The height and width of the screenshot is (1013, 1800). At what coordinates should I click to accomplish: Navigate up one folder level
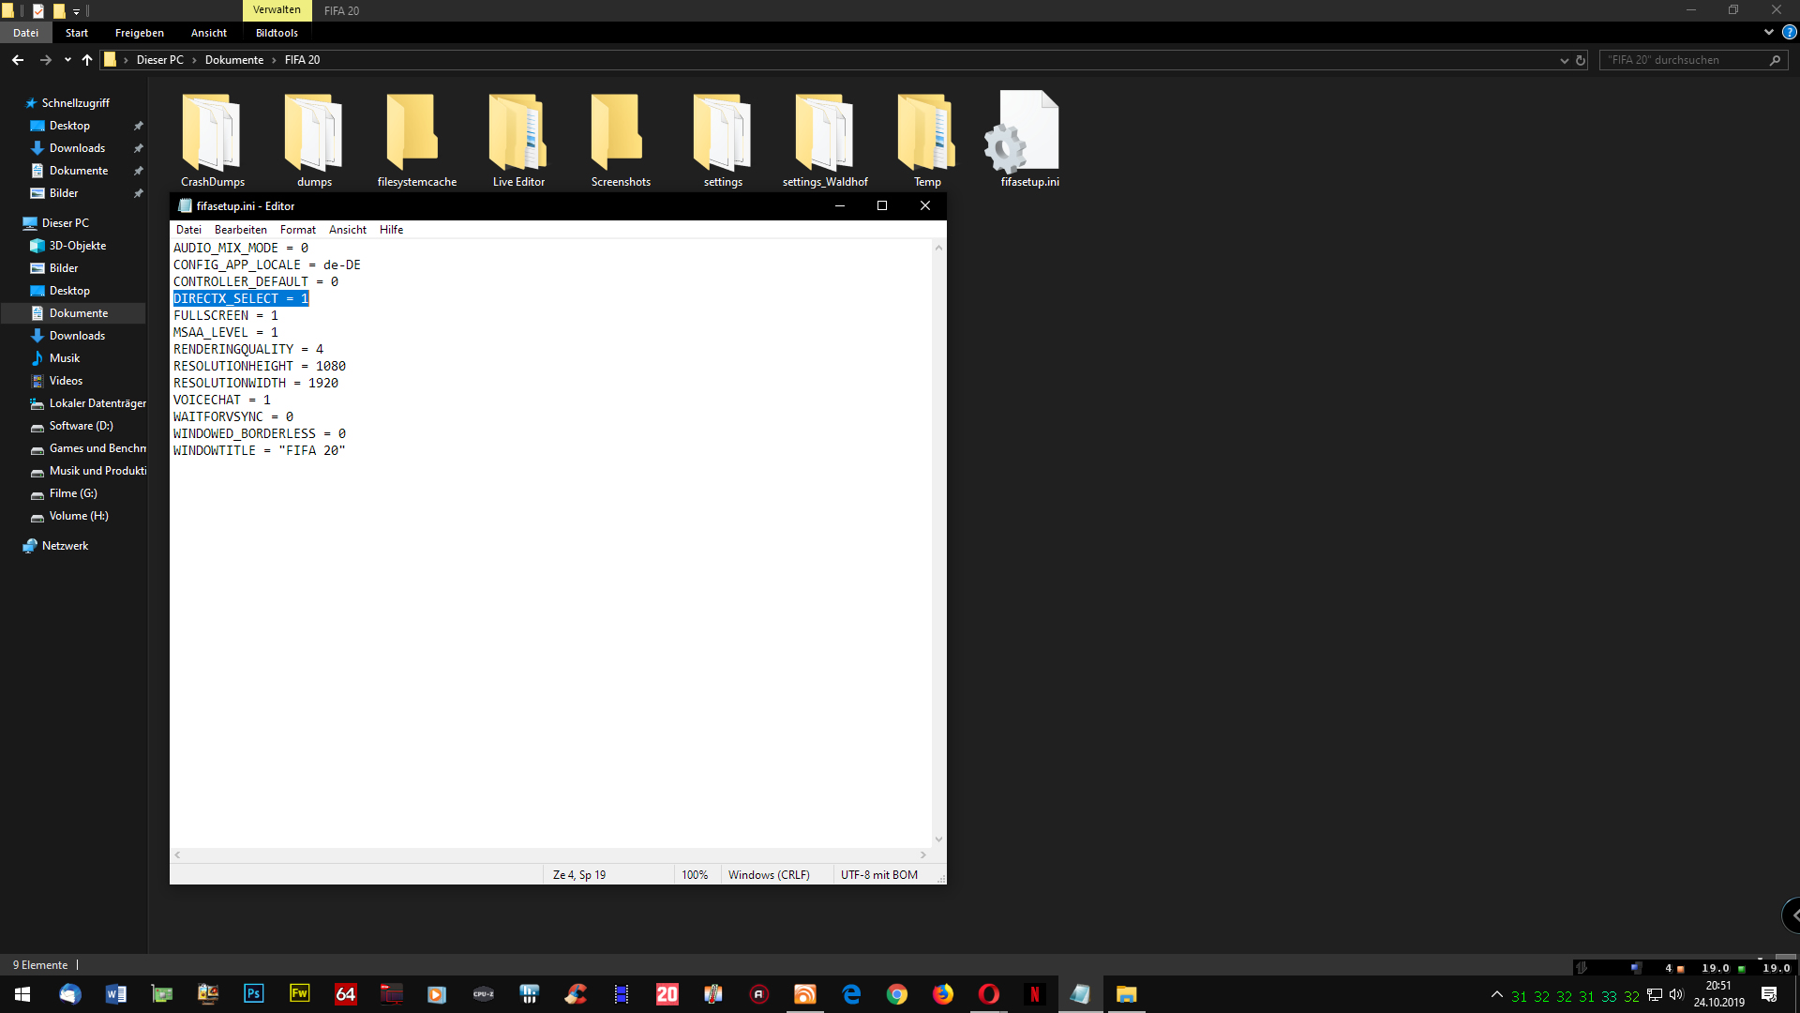click(x=87, y=60)
